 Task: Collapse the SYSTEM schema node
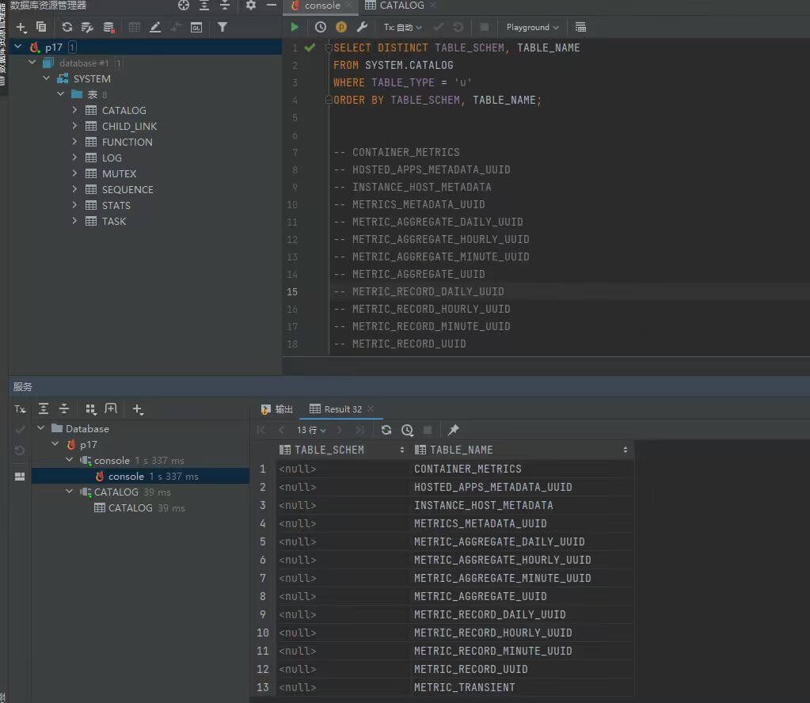coord(47,78)
